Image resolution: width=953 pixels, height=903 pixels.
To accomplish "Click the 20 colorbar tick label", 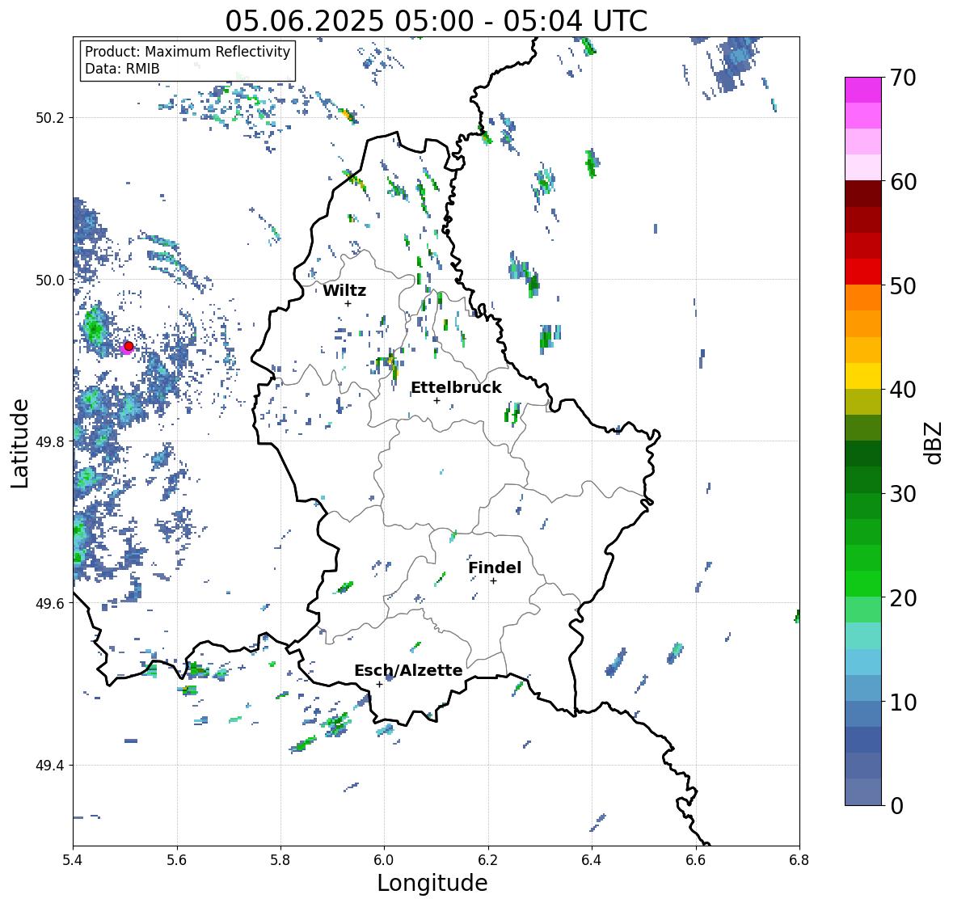I will pyautogui.click(x=903, y=598).
